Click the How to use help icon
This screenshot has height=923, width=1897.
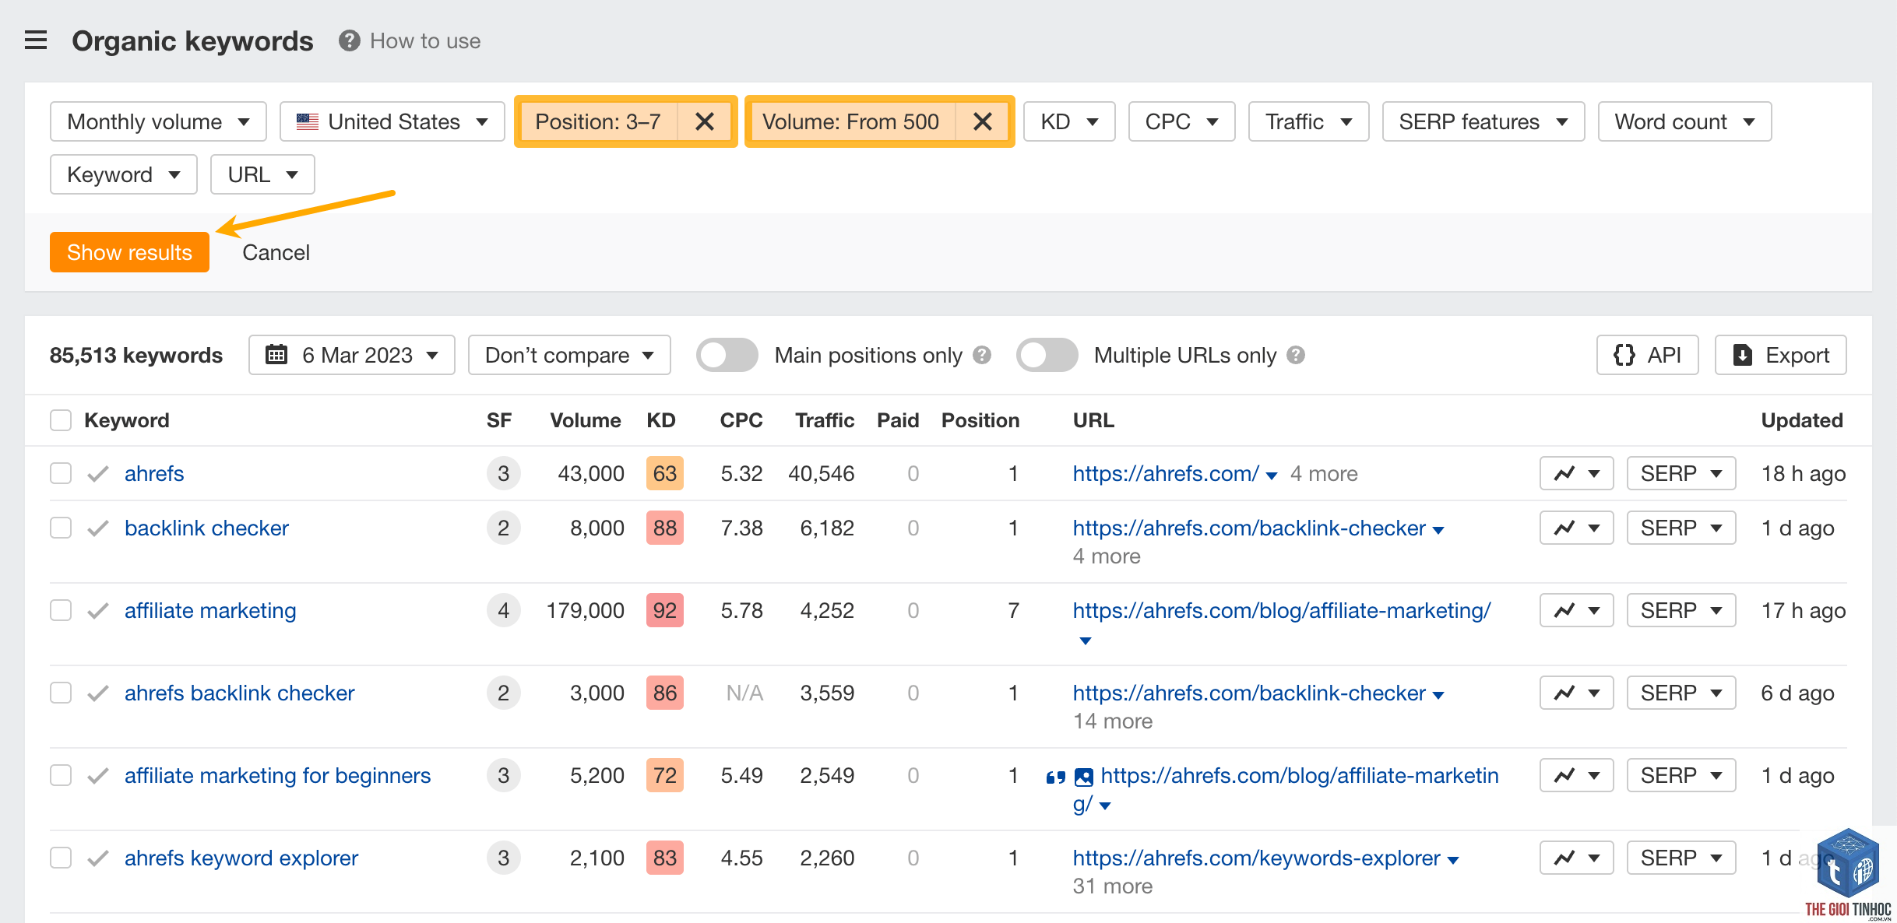350,40
